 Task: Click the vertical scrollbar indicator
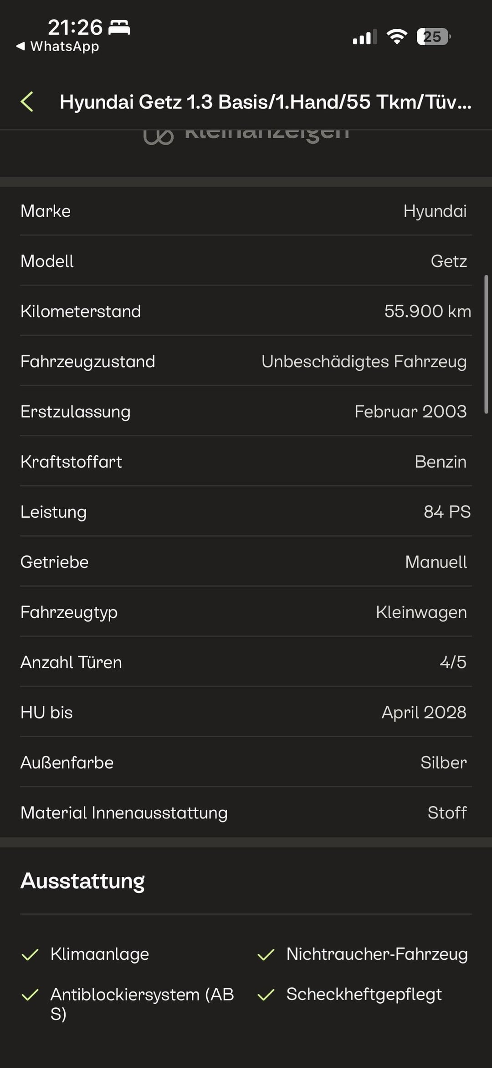click(487, 344)
